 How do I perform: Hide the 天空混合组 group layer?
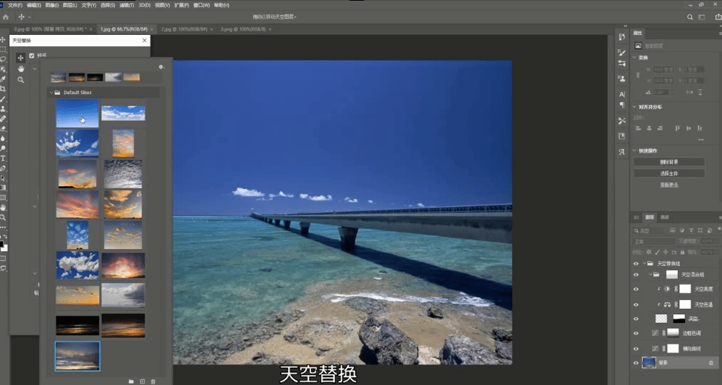click(636, 274)
